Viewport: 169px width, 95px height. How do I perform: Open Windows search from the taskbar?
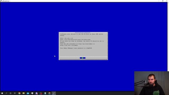click(x=6, y=93)
